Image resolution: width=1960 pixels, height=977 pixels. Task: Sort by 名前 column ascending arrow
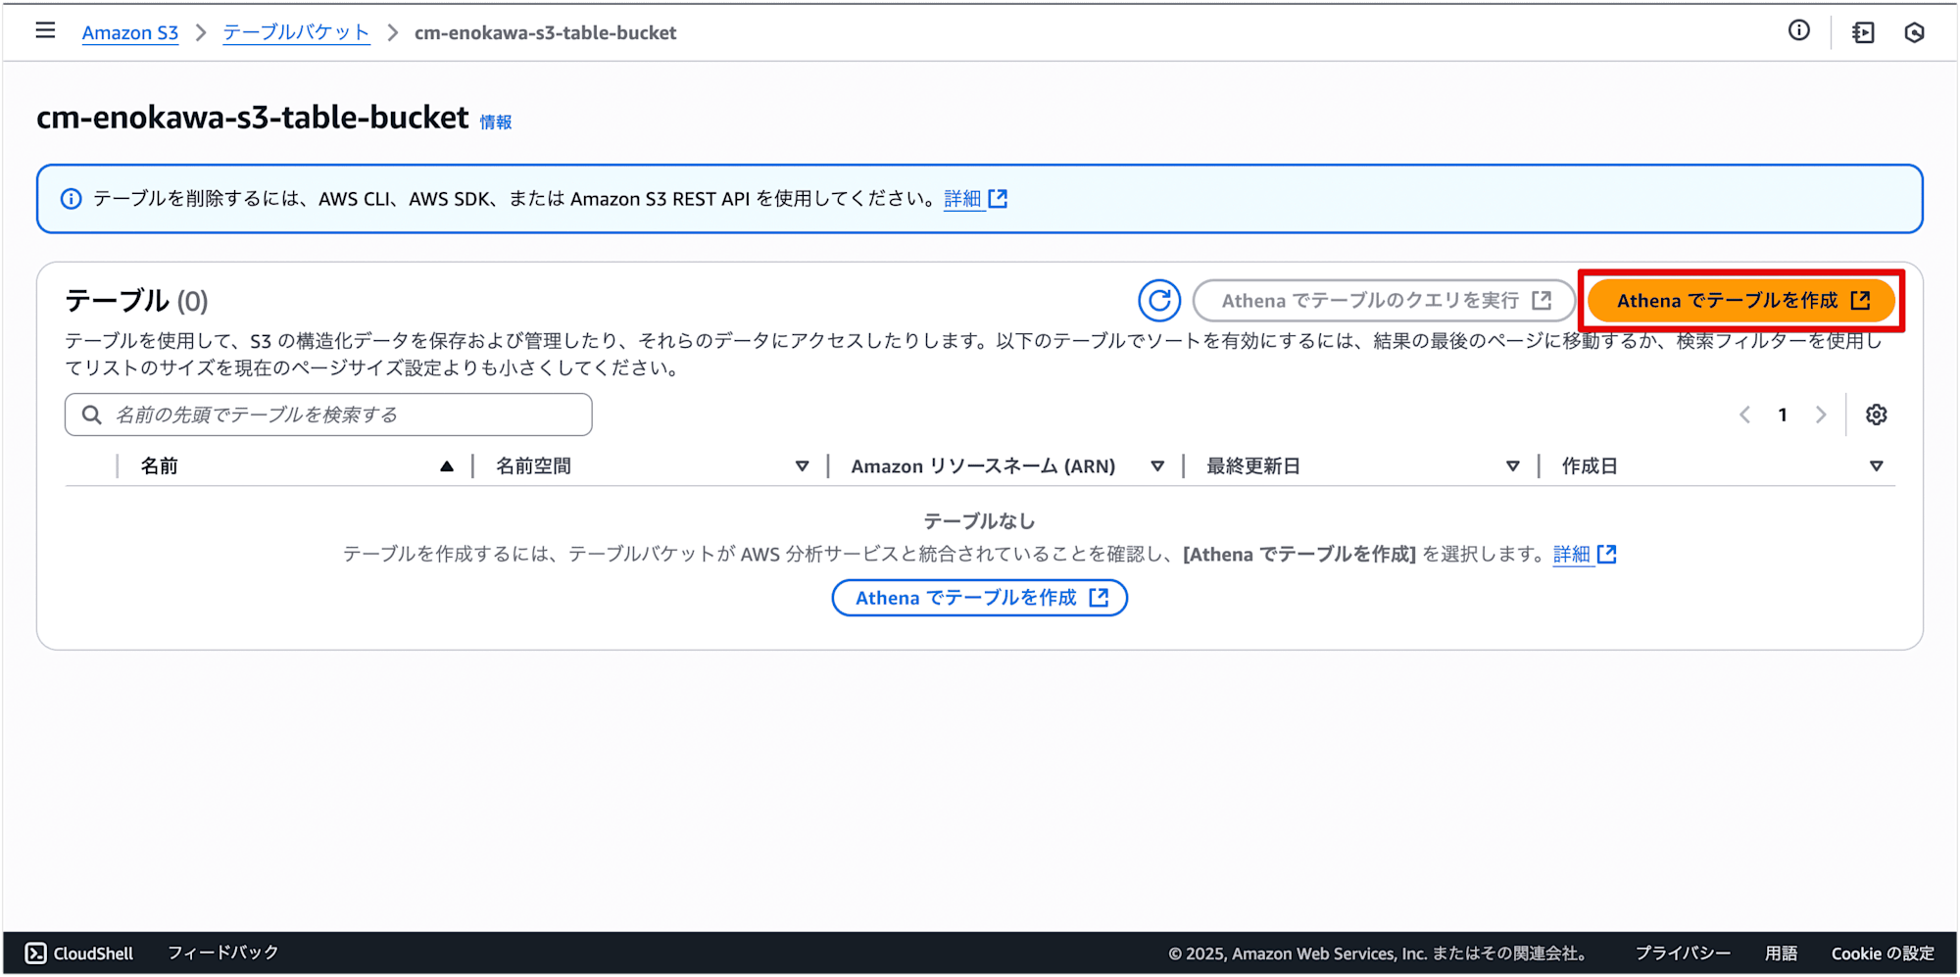pyautogui.click(x=447, y=466)
